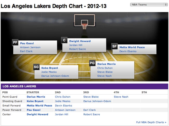The height and width of the screenshot is (126, 169).
Task: Click the C position badge
Action: click(64, 40)
